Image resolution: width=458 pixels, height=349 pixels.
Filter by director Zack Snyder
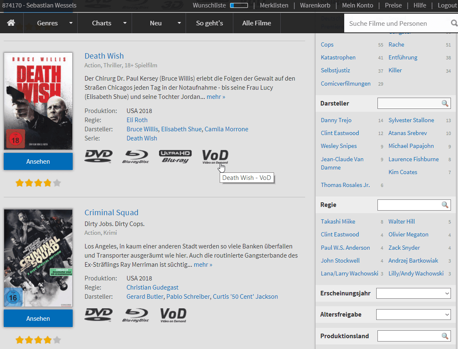pyautogui.click(x=404, y=248)
